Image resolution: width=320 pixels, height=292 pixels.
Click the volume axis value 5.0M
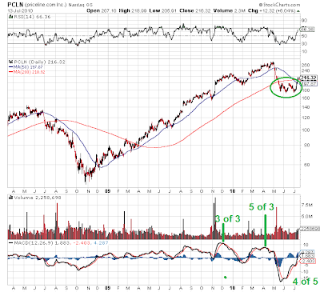click(306, 216)
